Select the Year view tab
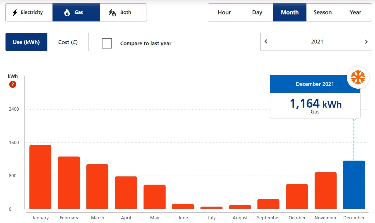Screen dimensions: 375x223 (355, 13)
